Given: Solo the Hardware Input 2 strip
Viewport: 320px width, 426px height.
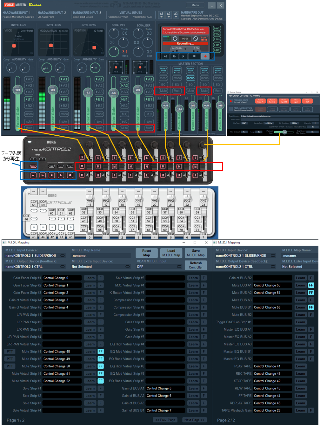Looking at the screenshot, I should (64, 121).
